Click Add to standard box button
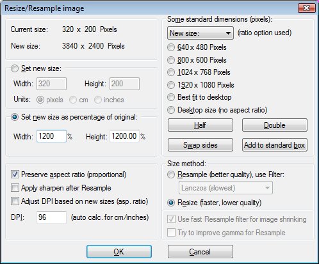 [x=275, y=145]
